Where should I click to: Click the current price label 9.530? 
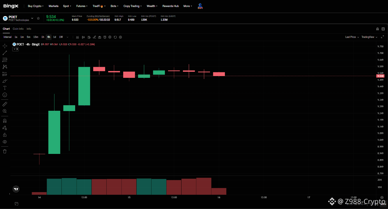point(380,76)
